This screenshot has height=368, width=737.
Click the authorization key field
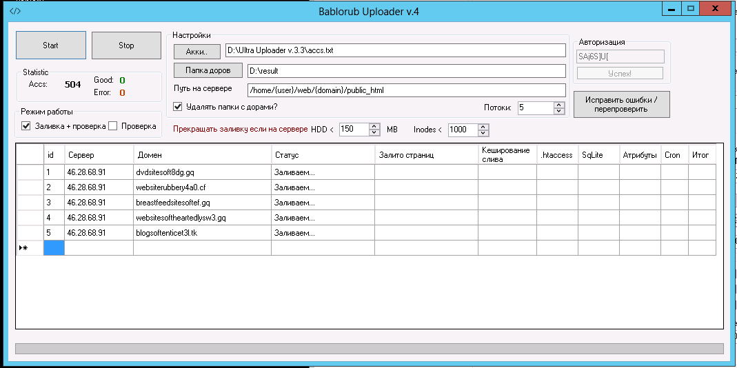tap(620, 57)
